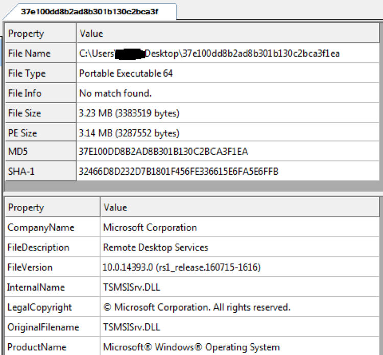This screenshot has height=355, width=383.
Task: Select the InternalName property cell
Action: (52, 288)
